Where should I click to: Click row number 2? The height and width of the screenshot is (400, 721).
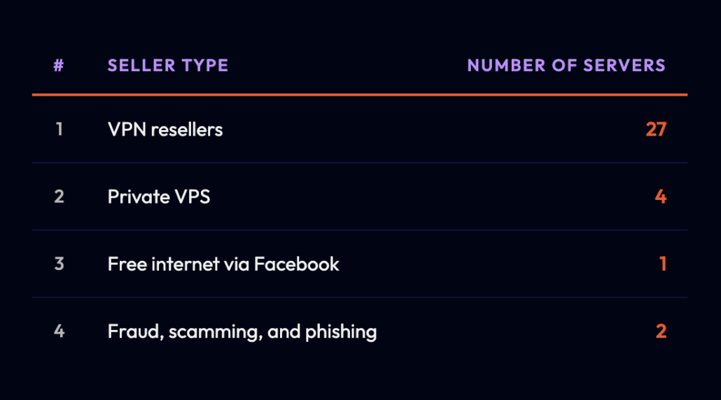59,197
